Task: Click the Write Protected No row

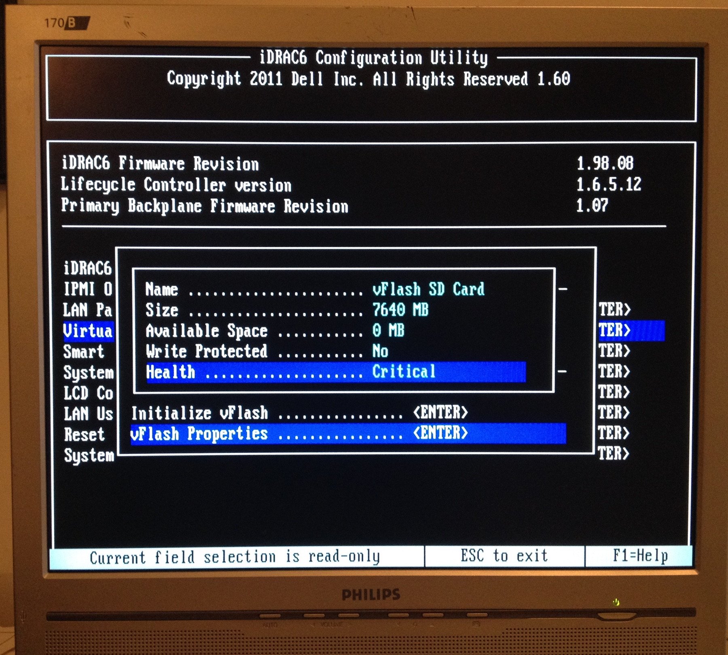Action: click(267, 351)
